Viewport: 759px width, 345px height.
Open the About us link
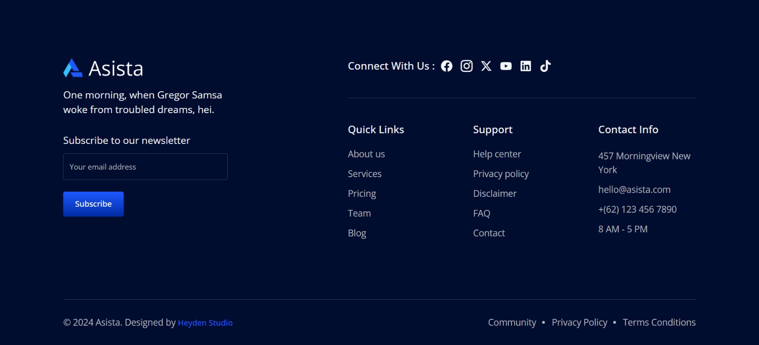[x=366, y=154]
